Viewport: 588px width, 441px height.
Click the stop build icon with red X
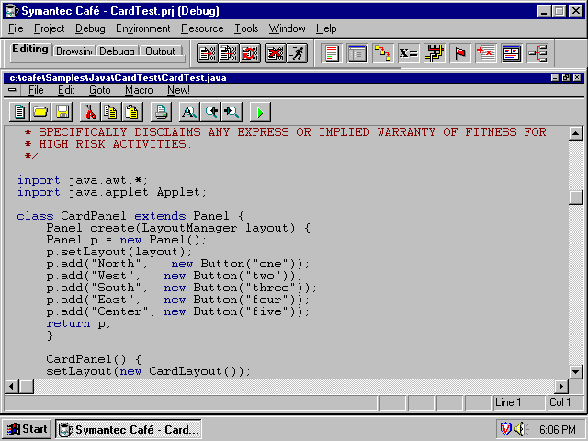[275, 53]
